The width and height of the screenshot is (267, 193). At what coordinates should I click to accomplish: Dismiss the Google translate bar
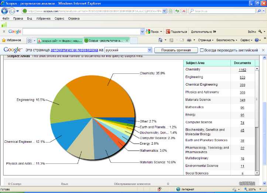[x=263, y=50]
